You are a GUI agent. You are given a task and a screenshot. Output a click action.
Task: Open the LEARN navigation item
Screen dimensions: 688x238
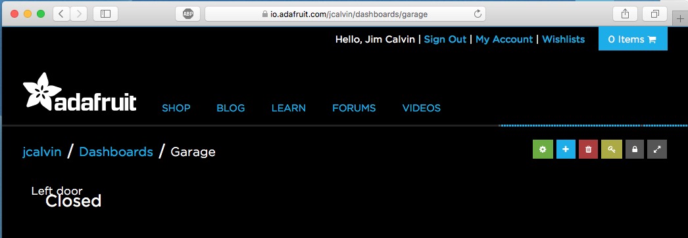tap(289, 108)
